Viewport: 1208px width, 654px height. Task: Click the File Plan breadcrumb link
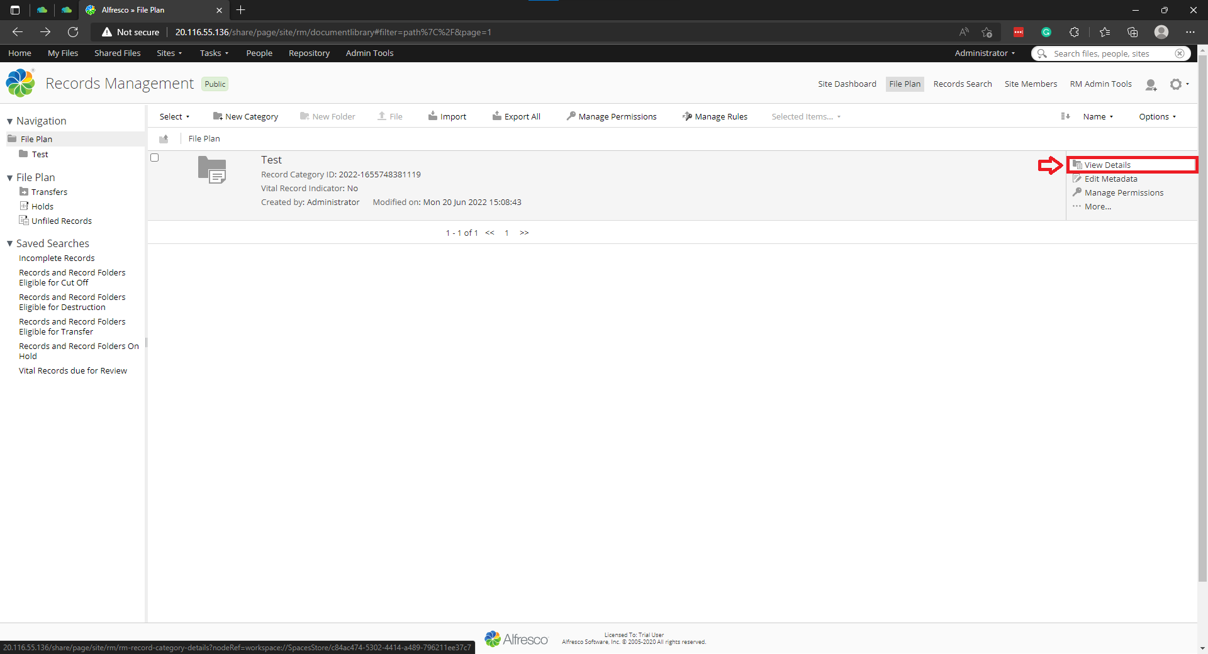click(204, 138)
